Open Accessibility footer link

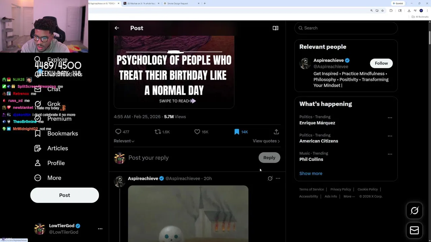(x=308, y=196)
